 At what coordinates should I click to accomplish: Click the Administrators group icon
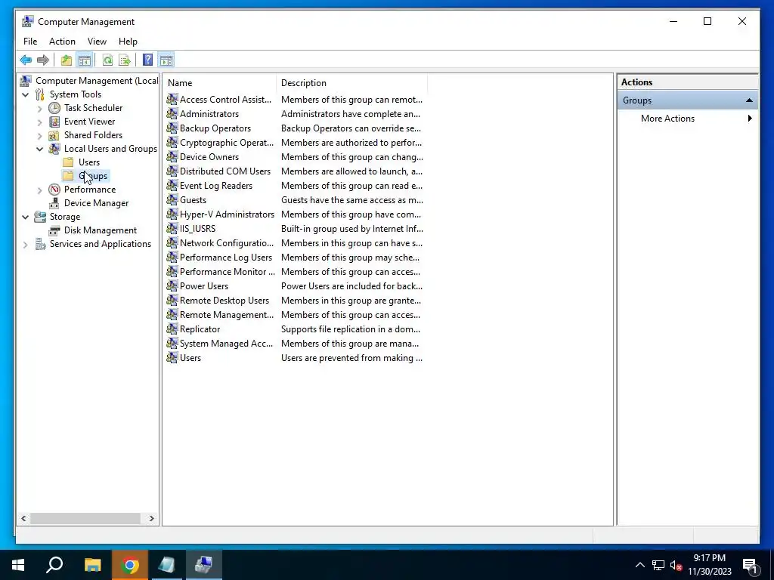coord(172,113)
